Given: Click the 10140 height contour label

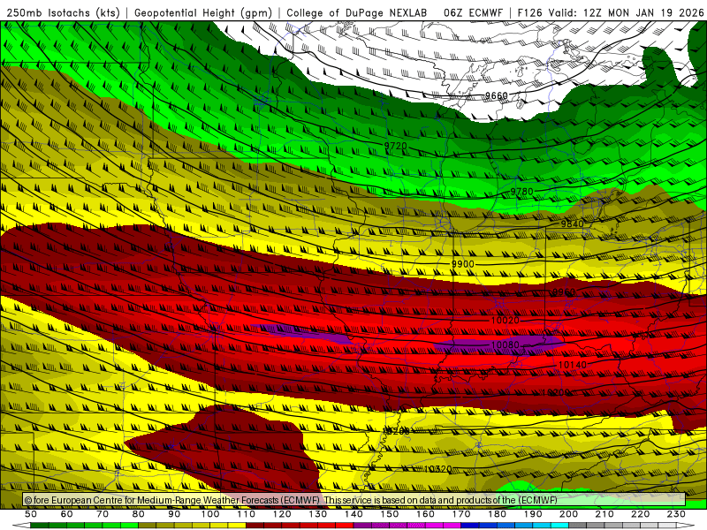Looking at the screenshot, I should click(x=573, y=365).
